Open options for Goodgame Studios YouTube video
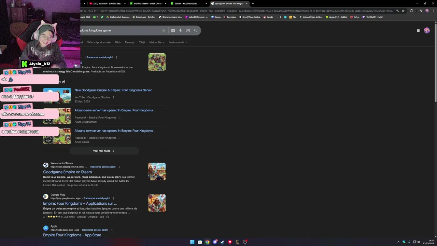This screenshot has height=246, width=437. click(114, 97)
